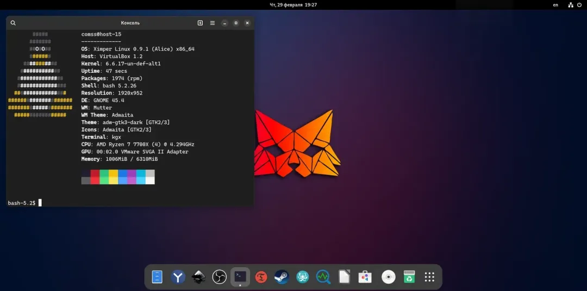Open the teal atom app in dock
The width and height of the screenshot is (587, 291).
(302, 277)
